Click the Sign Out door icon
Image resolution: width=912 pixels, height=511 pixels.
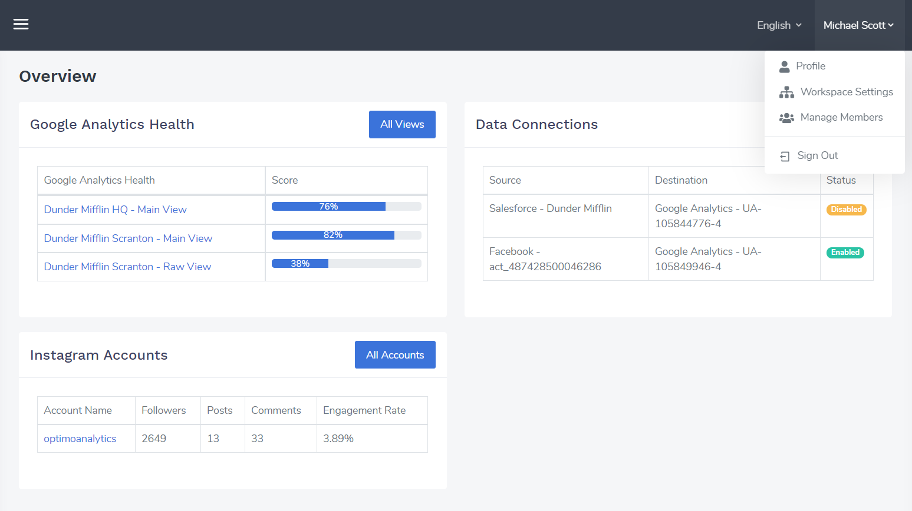click(x=785, y=156)
